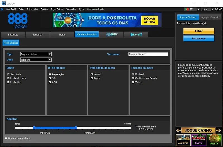Click the 888poker logo

(x=18, y=21)
